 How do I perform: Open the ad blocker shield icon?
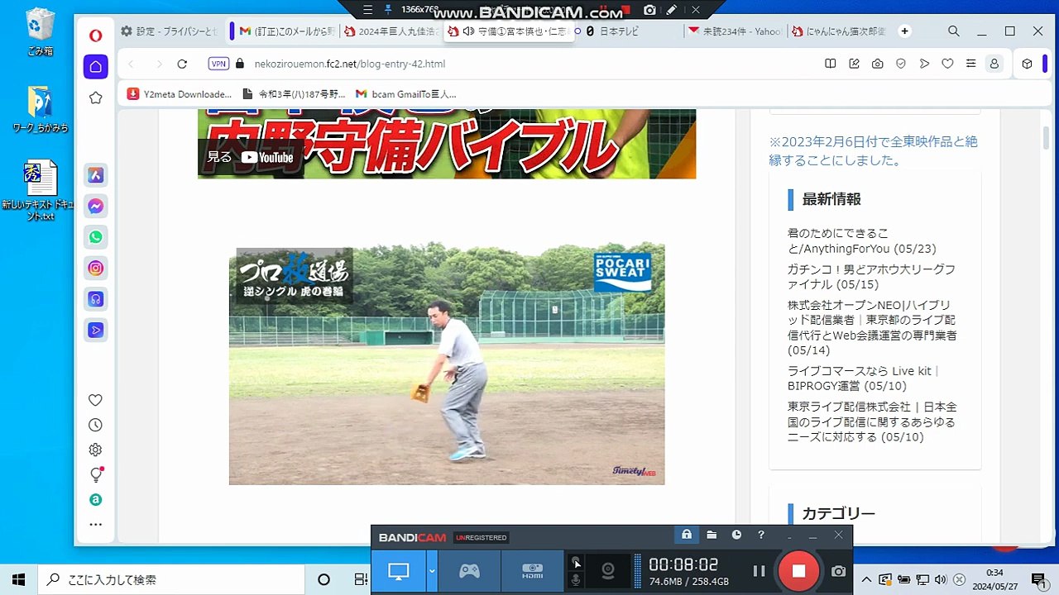901,64
